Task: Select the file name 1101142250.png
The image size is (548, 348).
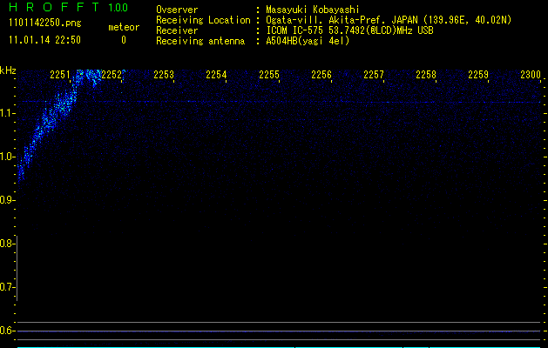Action: (45, 23)
